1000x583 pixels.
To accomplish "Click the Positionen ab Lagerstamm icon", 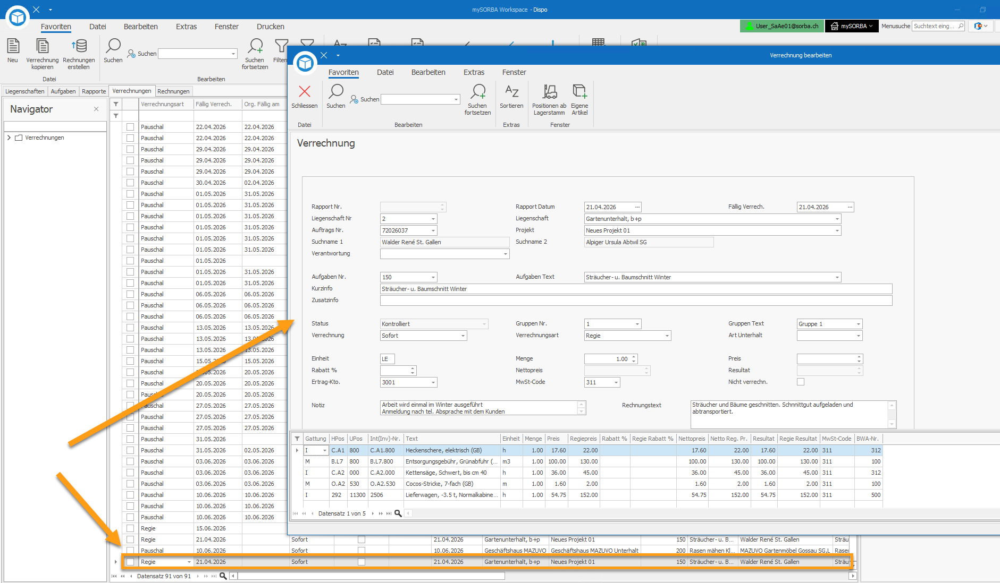I will [550, 91].
